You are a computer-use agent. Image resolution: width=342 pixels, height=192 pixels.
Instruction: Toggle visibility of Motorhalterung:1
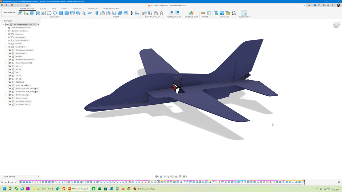click(x=10, y=95)
